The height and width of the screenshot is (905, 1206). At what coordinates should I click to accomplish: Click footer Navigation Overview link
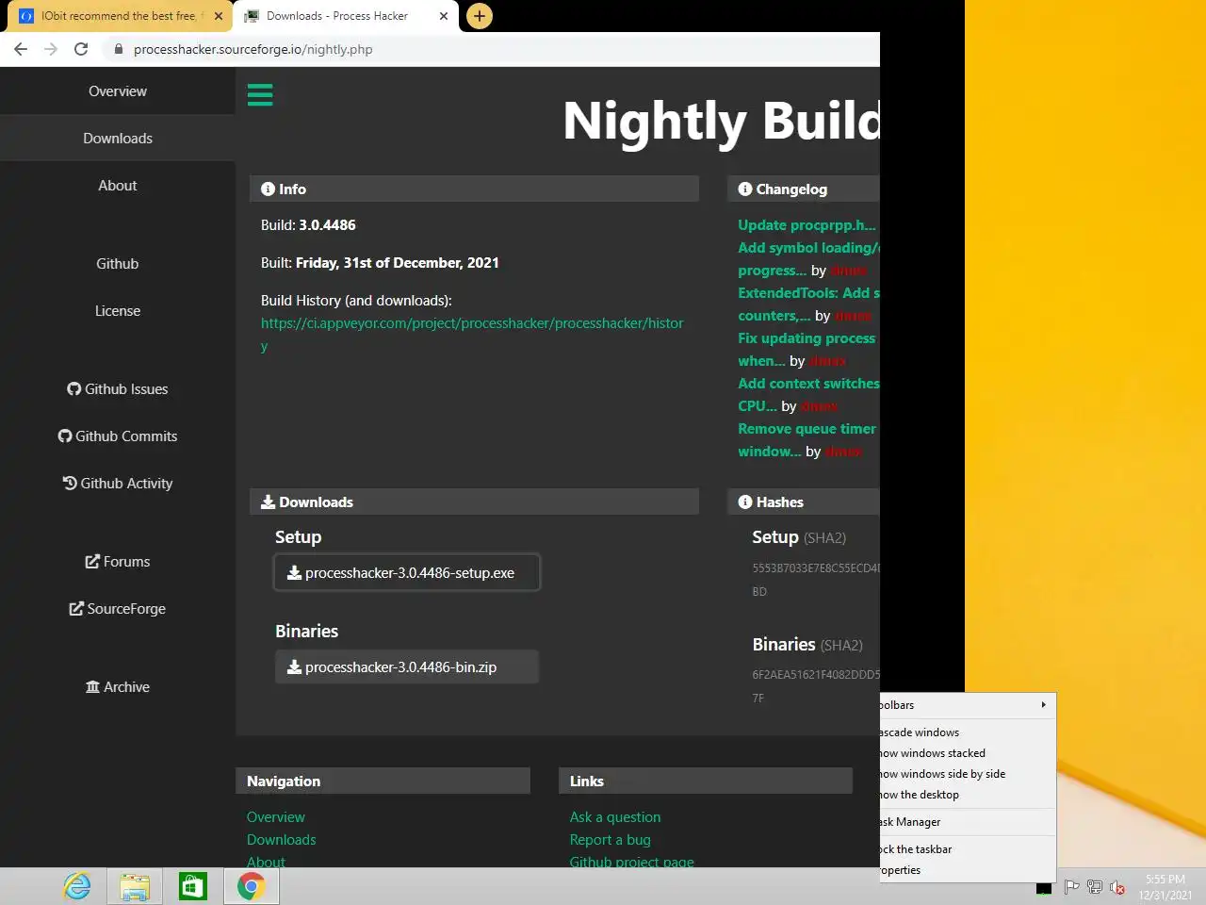pos(276,816)
